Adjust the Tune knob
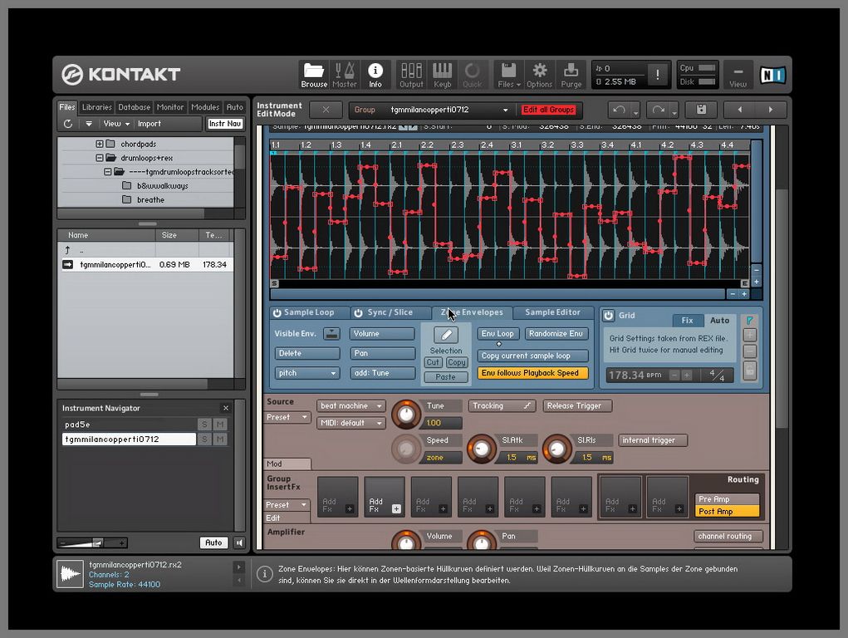The height and width of the screenshot is (638, 848). [x=406, y=415]
